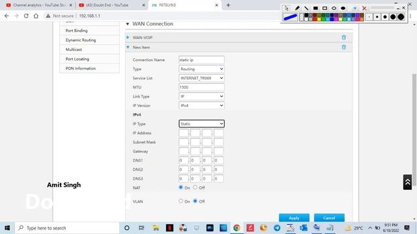Select the straight line tool
Screen dimensions: 417x234
click(x=306, y=8)
